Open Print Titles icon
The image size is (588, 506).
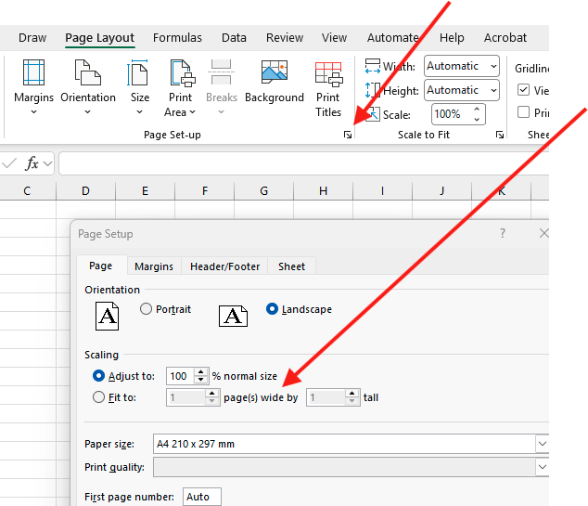point(329,73)
